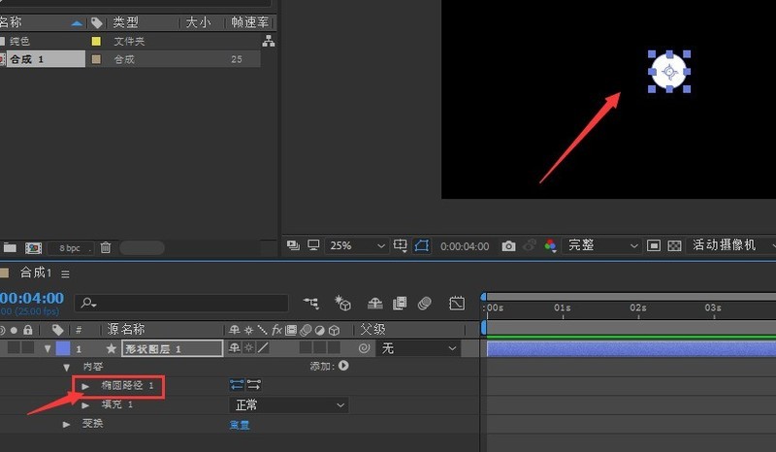This screenshot has width=776, height=452.
Task: Click the snapshot camera icon
Action: click(508, 246)
